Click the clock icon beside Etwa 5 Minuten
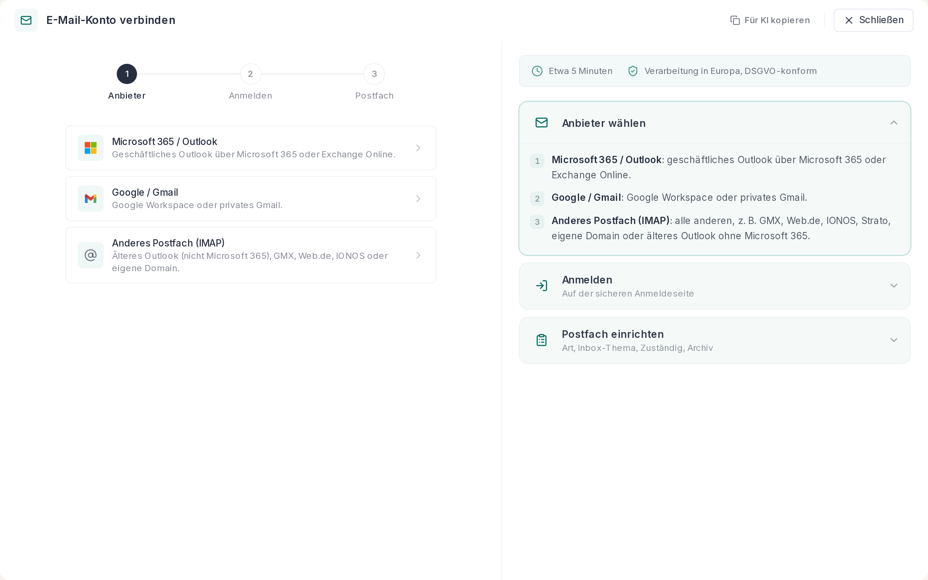The height and width of the screenshot is (580, 928). point(537,71)
